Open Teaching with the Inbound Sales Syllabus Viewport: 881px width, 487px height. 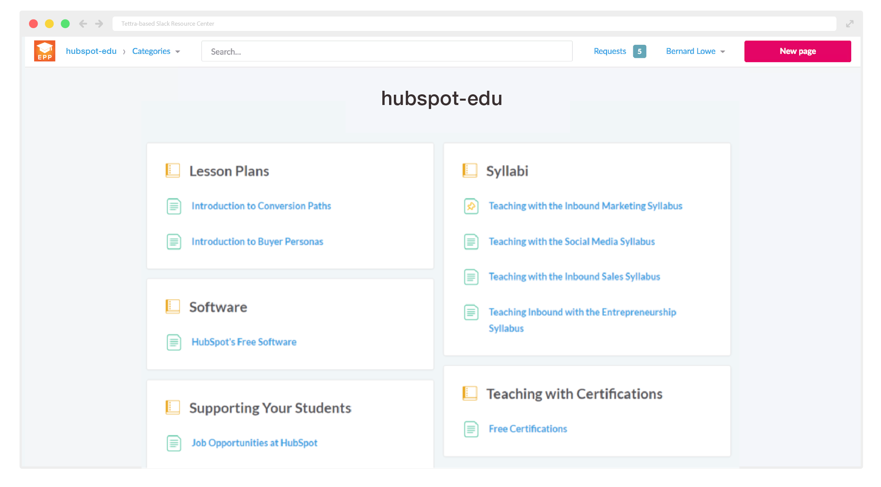click(x=574, y=277)
